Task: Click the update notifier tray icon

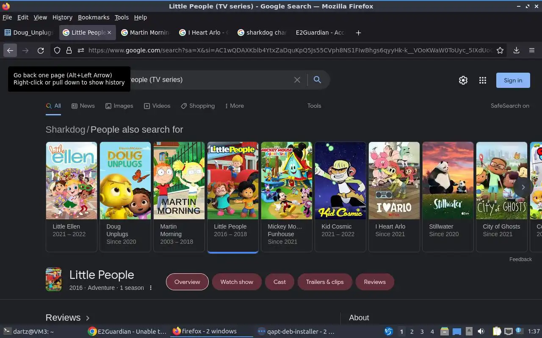Action: pos(519,331)
